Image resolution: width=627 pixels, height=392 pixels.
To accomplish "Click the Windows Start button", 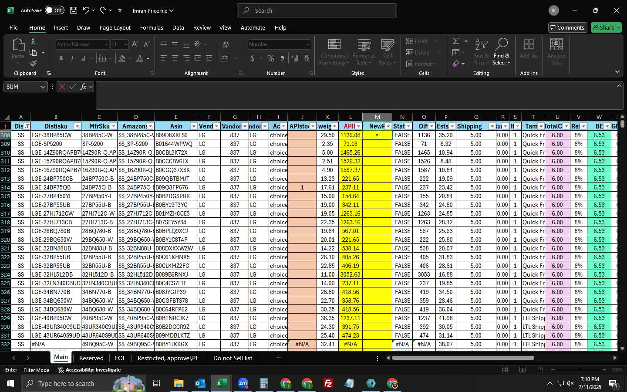I will point(10,383).
